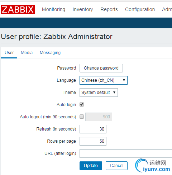Expand the Language dropdown
This screenshot has height=175, width=172.
[104, 80]
